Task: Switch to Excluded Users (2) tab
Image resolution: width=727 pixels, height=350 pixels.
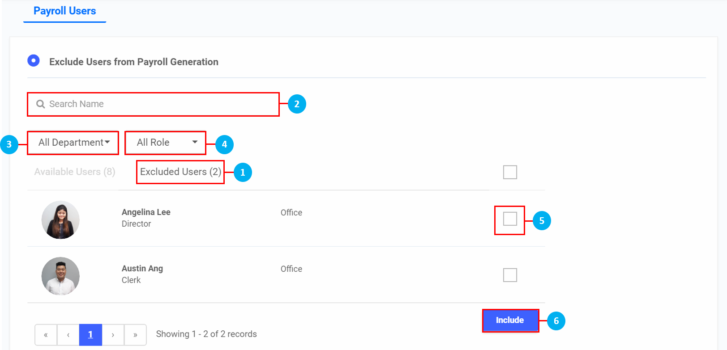Action: [x=180, y=172]
